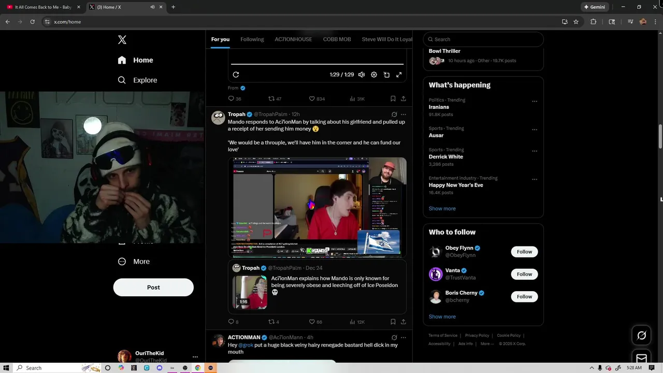Follow Obey Flynn
Image resolution: width=663 pixels, height=373 pixels.
click(524, 252)
